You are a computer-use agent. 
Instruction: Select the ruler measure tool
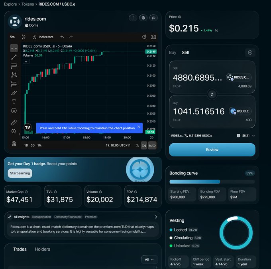point(14,123)
